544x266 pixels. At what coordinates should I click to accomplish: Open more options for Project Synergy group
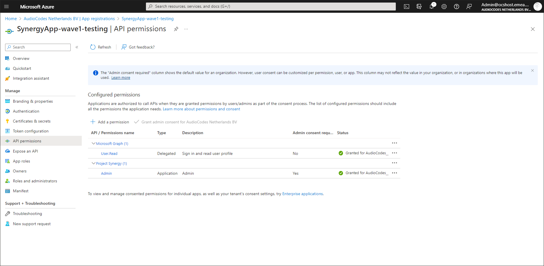click(394, 163)
